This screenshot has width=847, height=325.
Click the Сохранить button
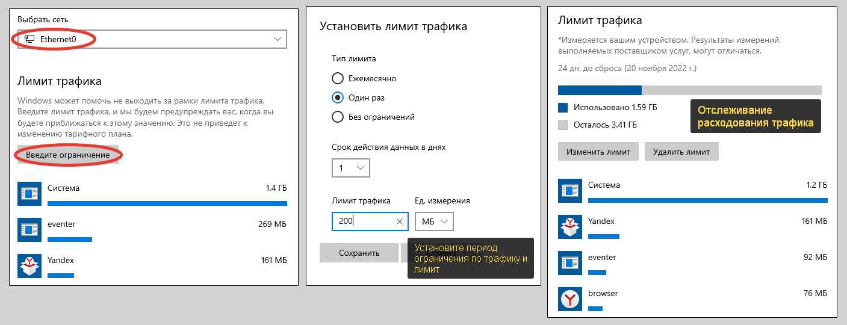[x=359, y=253]
